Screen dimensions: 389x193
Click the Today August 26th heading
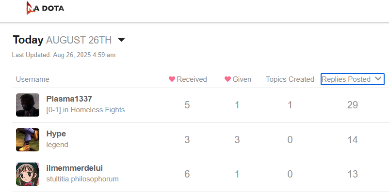(x=62, y=40)
